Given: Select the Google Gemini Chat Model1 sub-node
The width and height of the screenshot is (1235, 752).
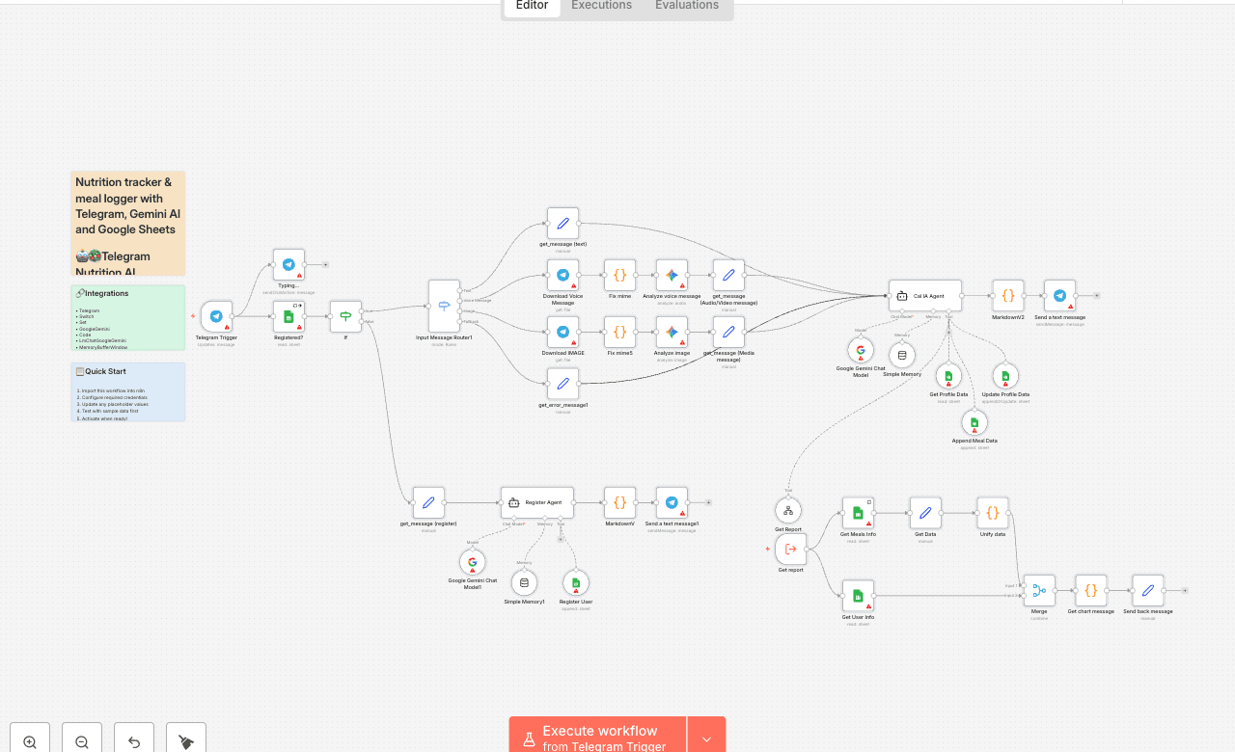Looking at the screenshot, I should (472, 562).
